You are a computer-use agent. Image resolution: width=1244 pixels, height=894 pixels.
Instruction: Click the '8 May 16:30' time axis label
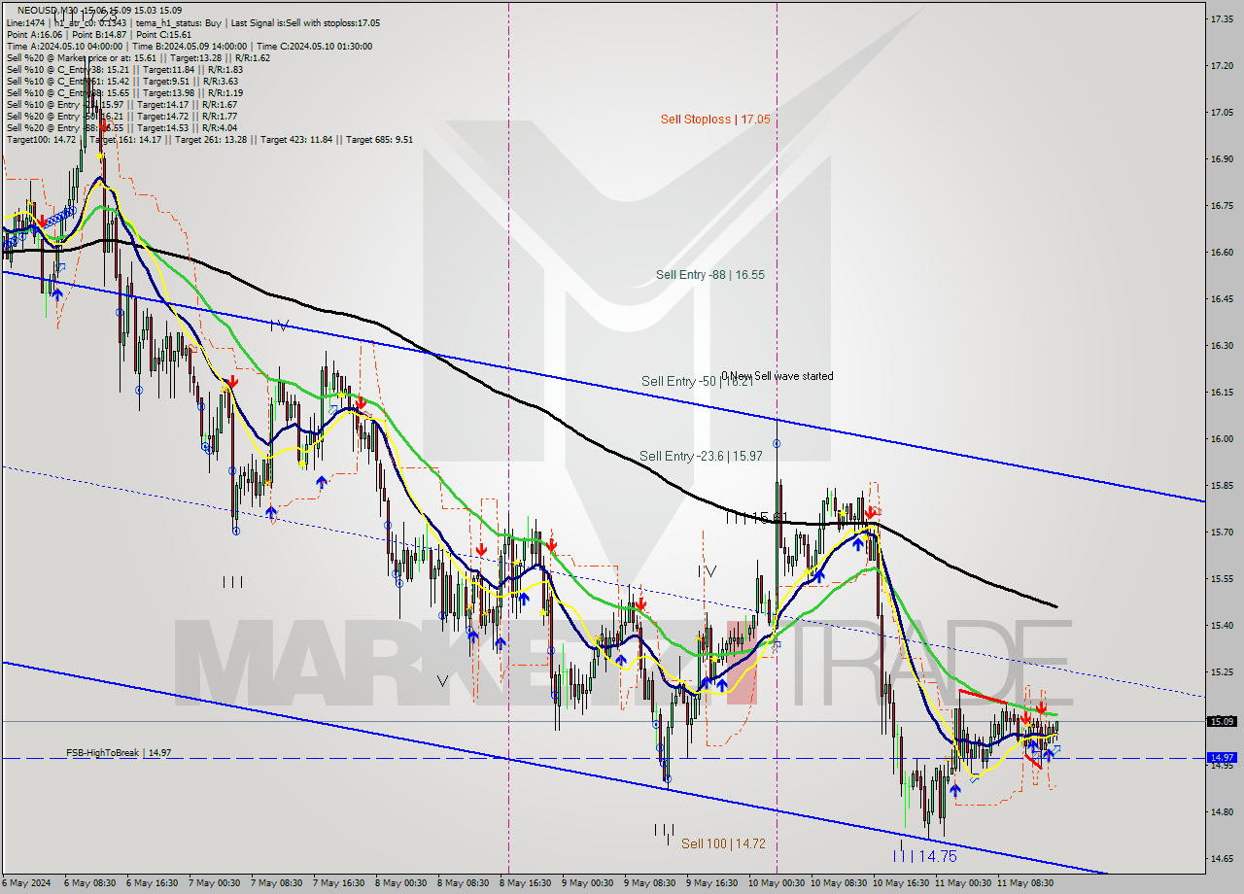click(526, 883)
